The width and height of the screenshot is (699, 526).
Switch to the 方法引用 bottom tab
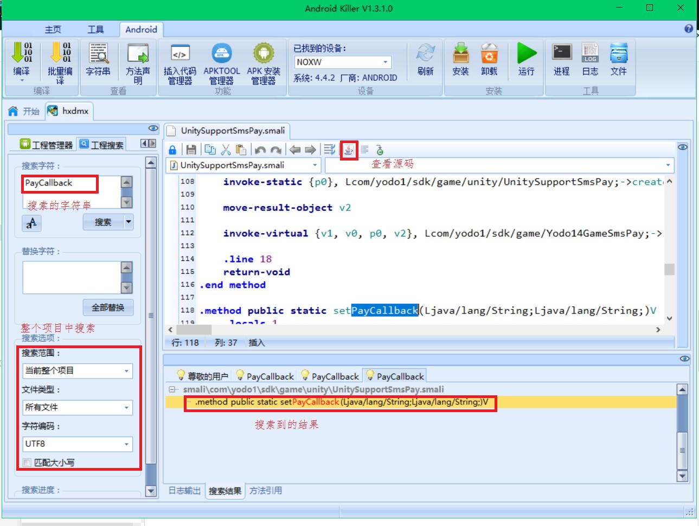click(x=266, y=491)
